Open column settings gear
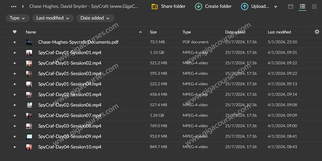This screenshot has height=161, width=322. (317, 32)
